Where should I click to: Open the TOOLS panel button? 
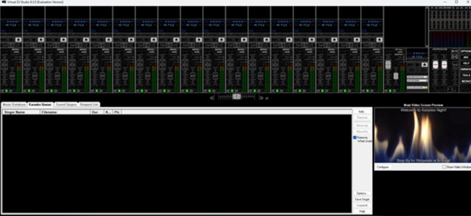click(466, 76)
